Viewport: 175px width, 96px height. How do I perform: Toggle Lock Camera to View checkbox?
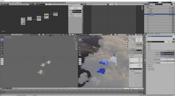point(141,53)
